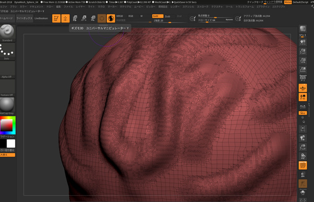Image resolution: width=314 pixels, height=202 pixels.
Task: Open the Texture Off picker
Action: [7, 88]
